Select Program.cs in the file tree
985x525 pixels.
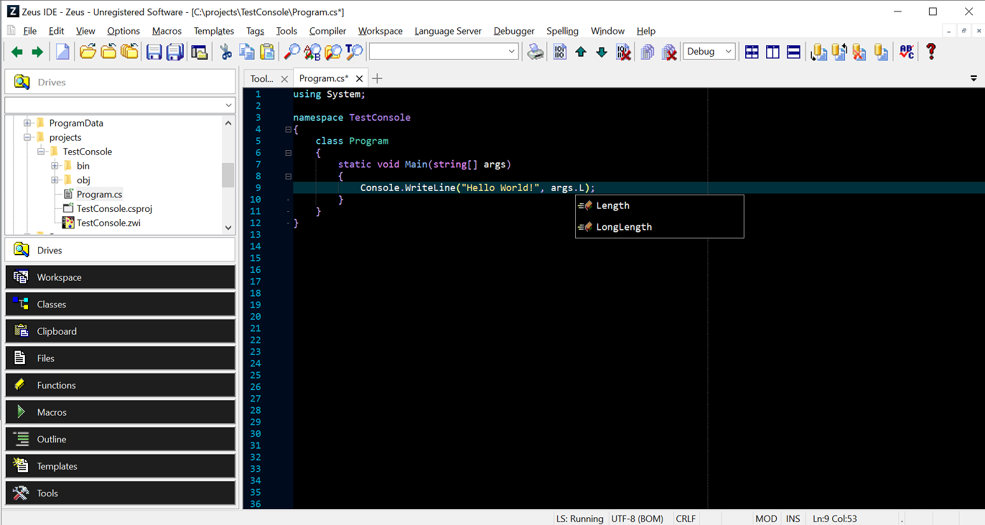[99, 194]
